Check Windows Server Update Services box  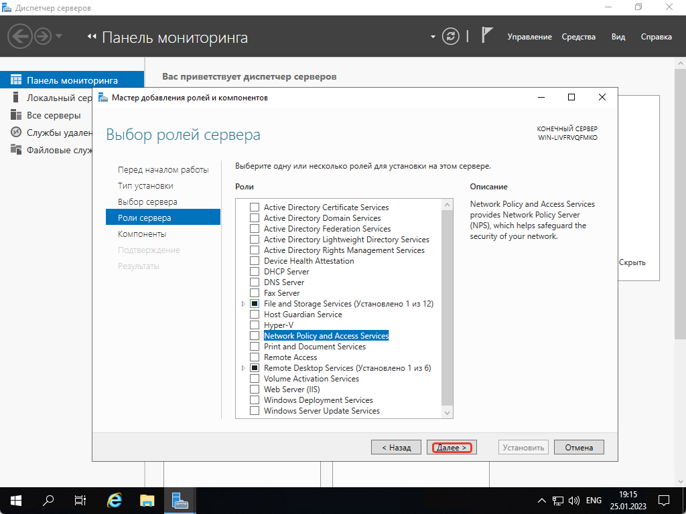(254, 410)
